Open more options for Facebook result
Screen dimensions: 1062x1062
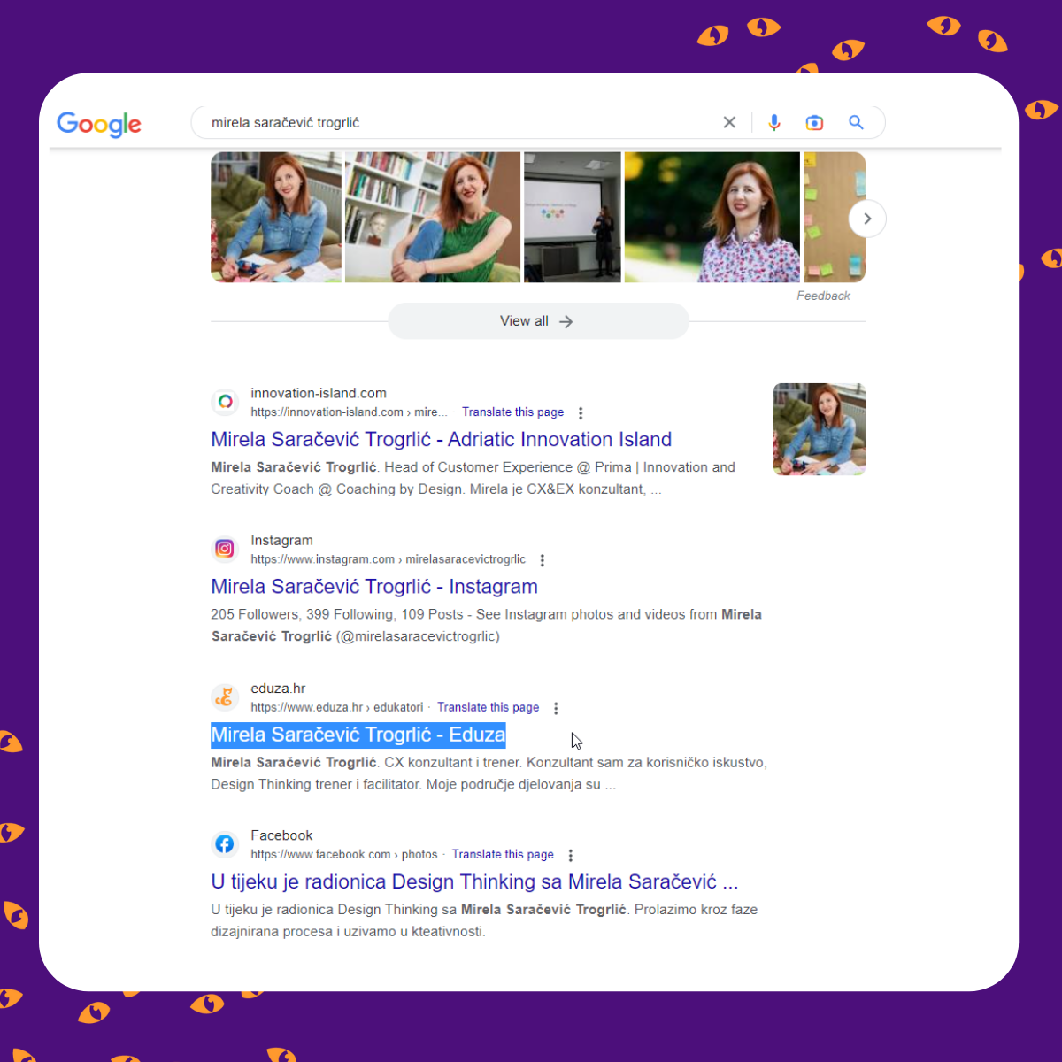coord(571,856)
